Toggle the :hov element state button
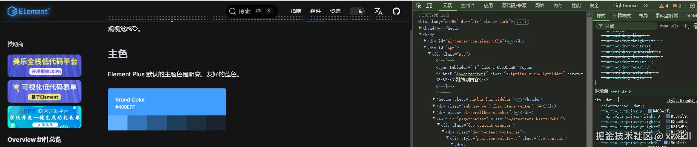The width and height of the screenshot is (697, 147). [664, 26]
